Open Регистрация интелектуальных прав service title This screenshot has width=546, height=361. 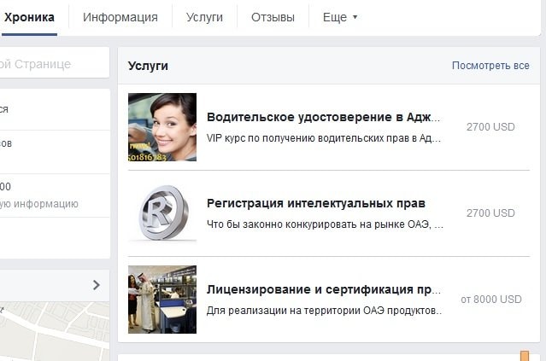pyautogui.click(x=316, y=203)
